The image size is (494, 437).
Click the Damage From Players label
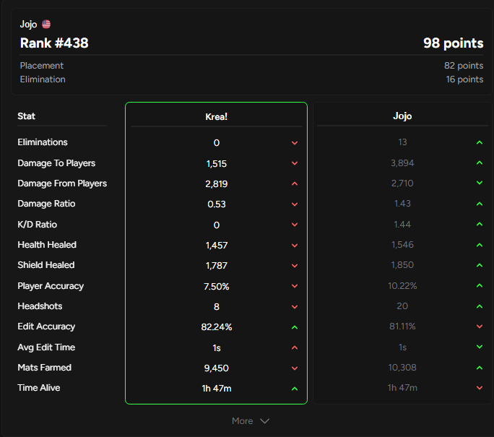[62, 183]
